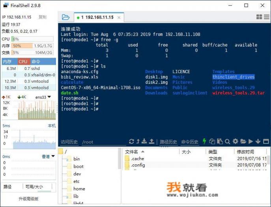Select the .config folder row
The width and height of the screenshot is (271, 207).
pos(195,165)
